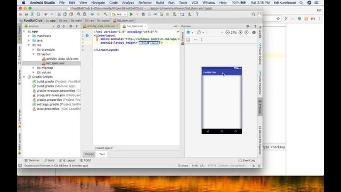Screen dimensions: 341x192
Task: Open the app run configuration dropdown
Action: [x=119, y=14]
